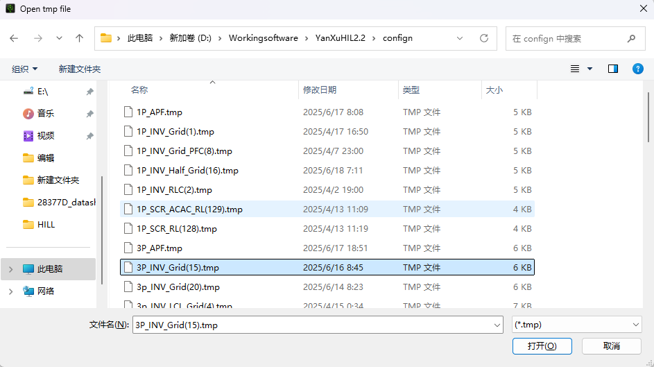This screenshot has height=367, width=654.
Task: Jump to YanXuHIL2.2 breadcrumb
Action: pos(341,38)
